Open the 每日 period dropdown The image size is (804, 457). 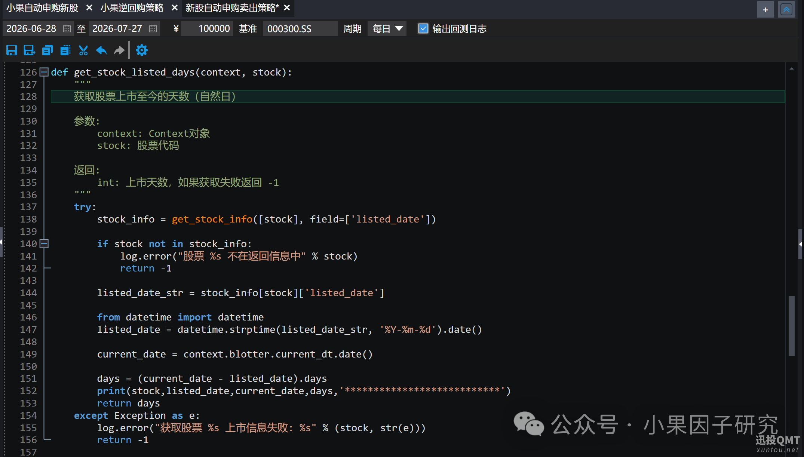pos(387,29)
